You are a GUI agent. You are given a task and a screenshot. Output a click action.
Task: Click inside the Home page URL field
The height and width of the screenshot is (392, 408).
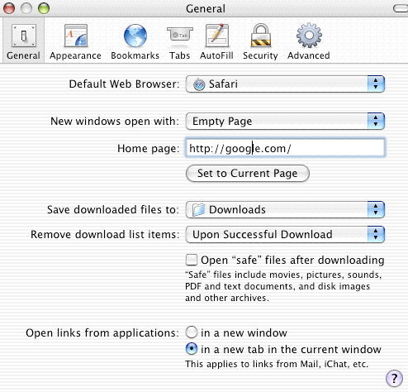point(285,148)
